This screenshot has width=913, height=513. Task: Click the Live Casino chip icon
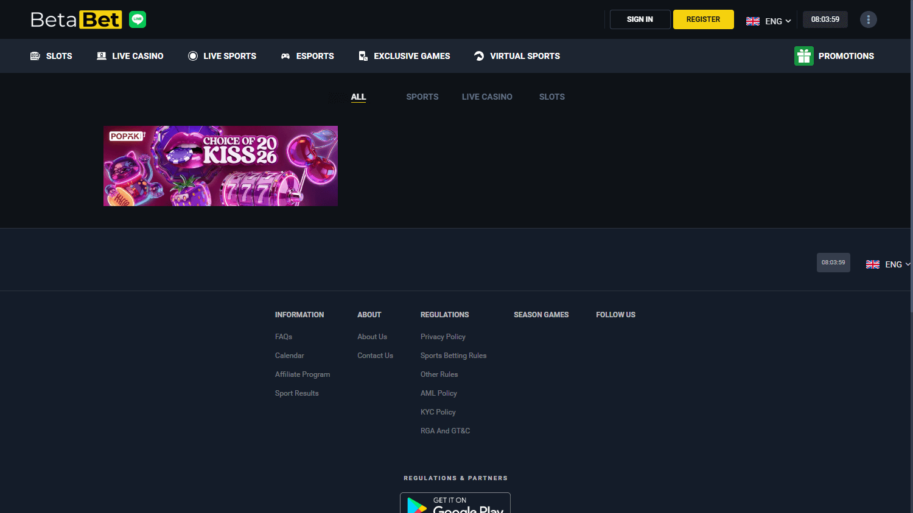click(x=100, y=55)
